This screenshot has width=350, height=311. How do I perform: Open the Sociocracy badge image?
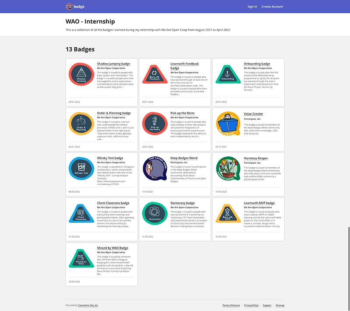pyautogui.click(x=155, y=214)
